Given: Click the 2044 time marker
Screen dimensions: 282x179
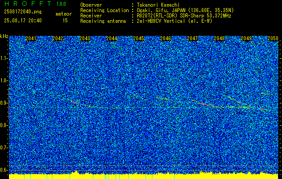Looking at the screenshot, I should click(x=112, y=38).
